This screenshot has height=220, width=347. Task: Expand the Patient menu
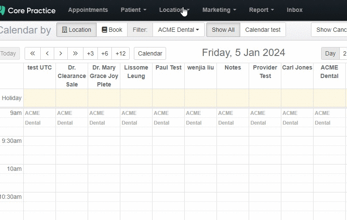click(133, 10)
